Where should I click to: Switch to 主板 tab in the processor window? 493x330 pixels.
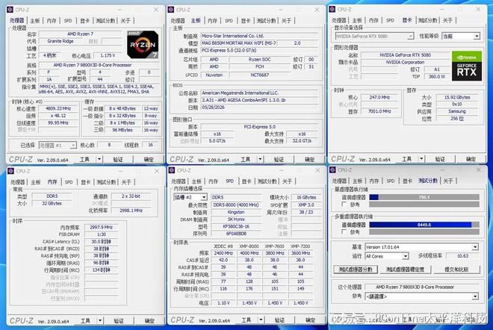35,21
